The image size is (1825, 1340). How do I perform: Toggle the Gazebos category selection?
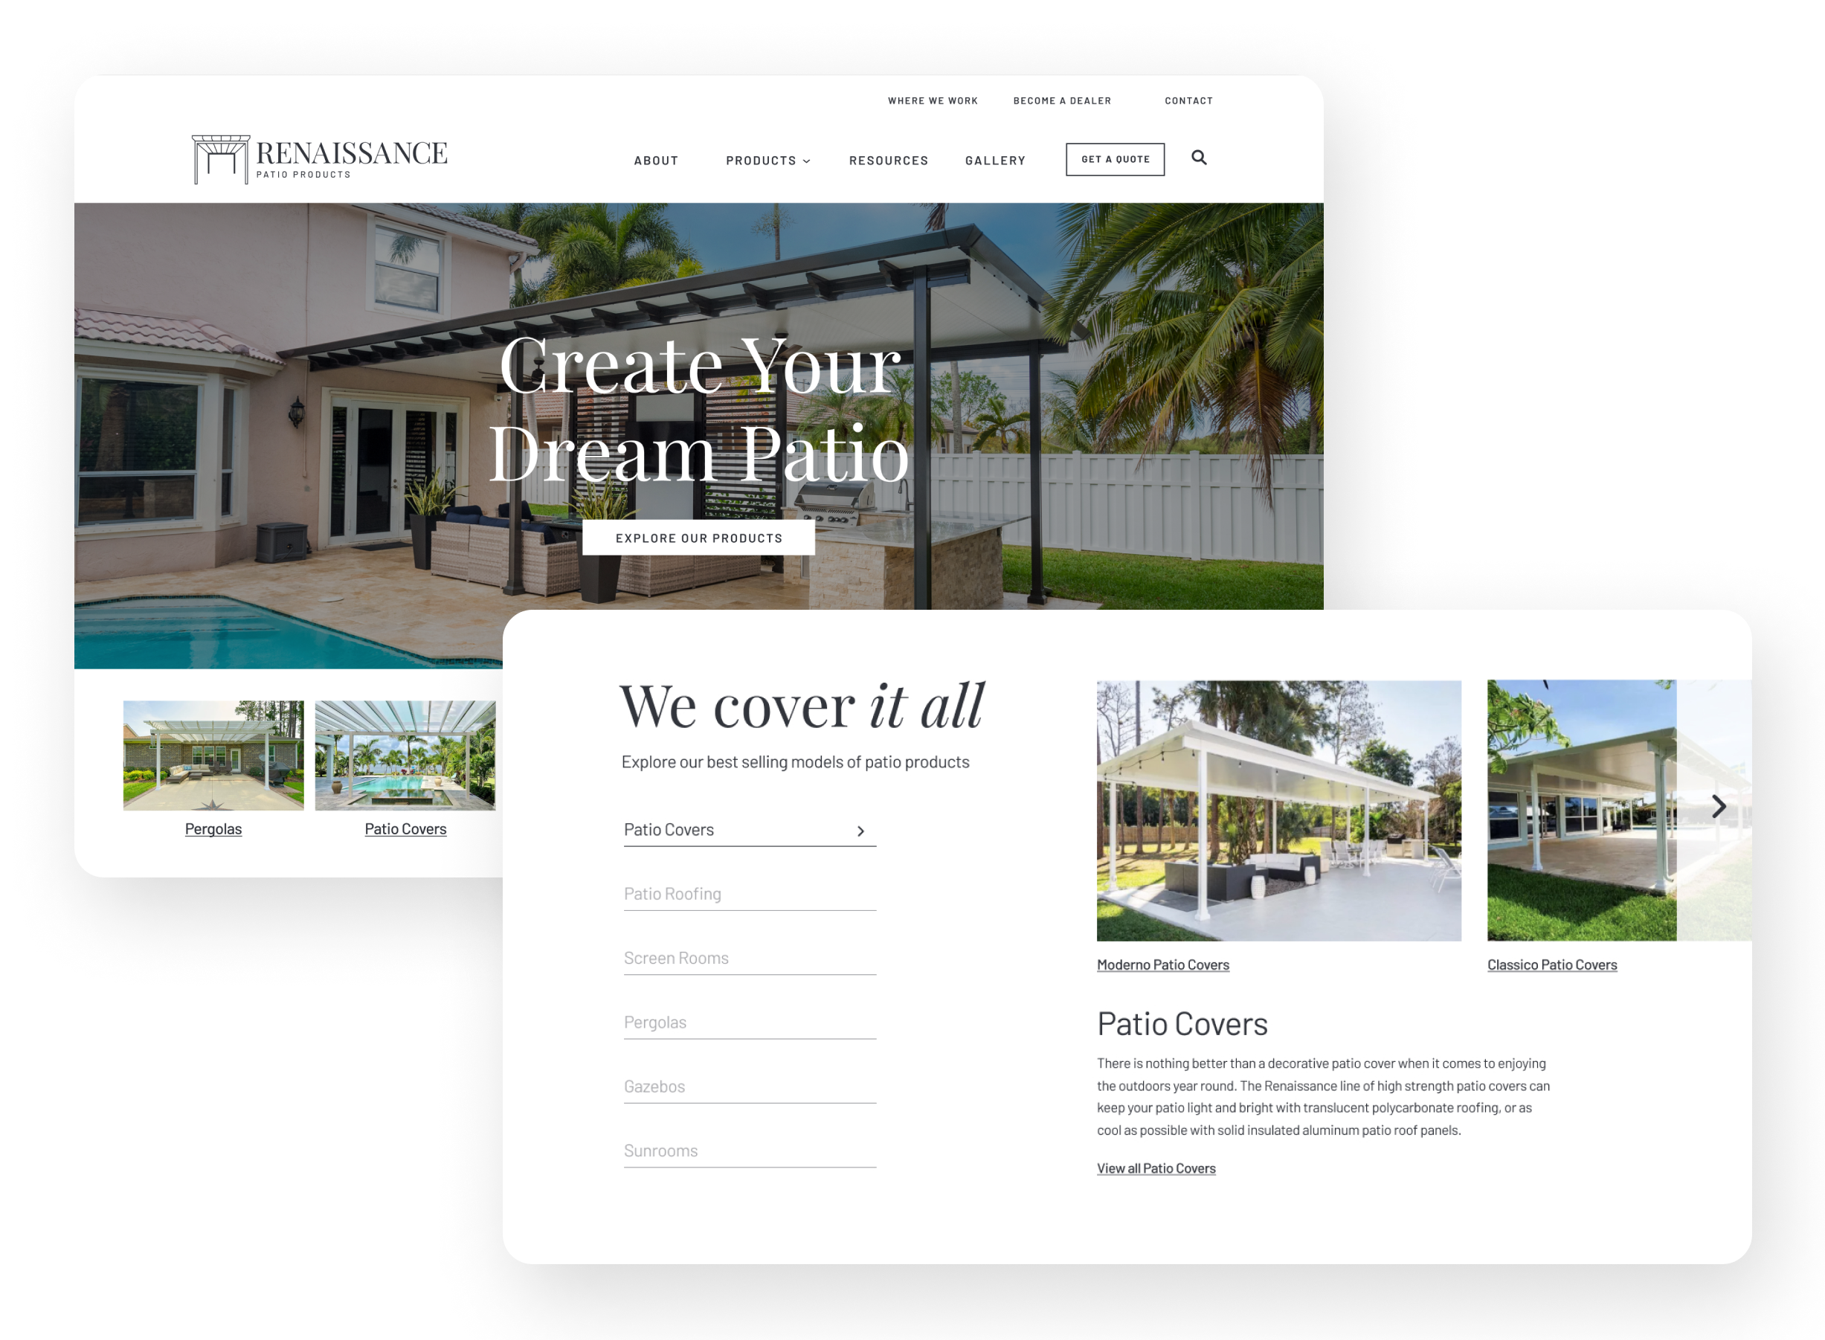point(653,1085)
